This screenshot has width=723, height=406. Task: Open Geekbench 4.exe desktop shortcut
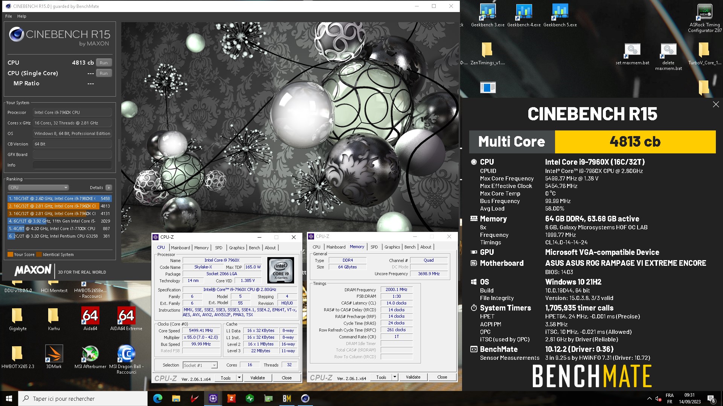[524, 15]
